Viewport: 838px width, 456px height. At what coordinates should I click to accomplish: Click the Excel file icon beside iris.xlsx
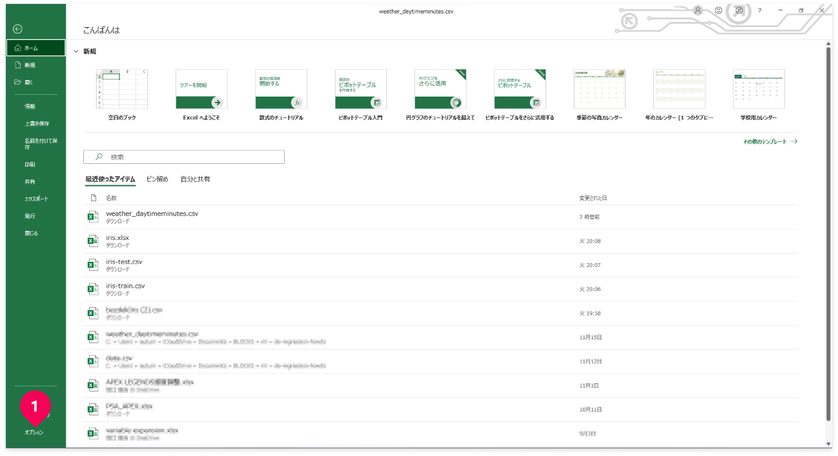(x=92, y=241)
